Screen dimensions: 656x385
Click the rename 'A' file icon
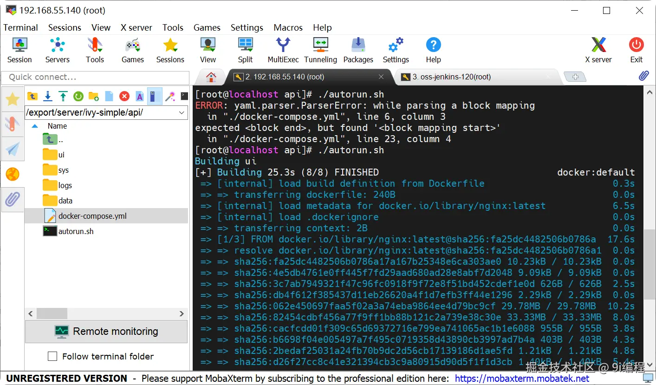tap(139, 96)
